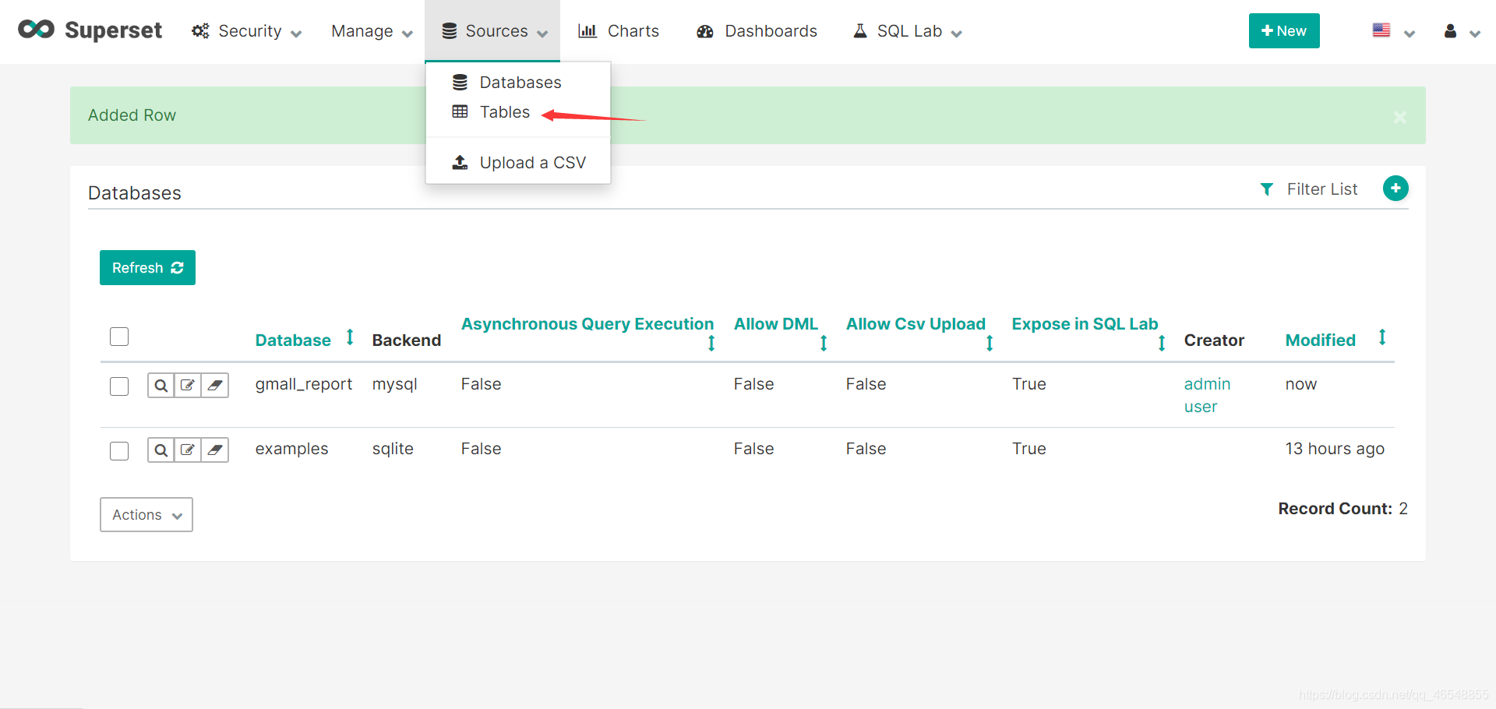
Task: Click the examples database name
Action: click(291, 449)
